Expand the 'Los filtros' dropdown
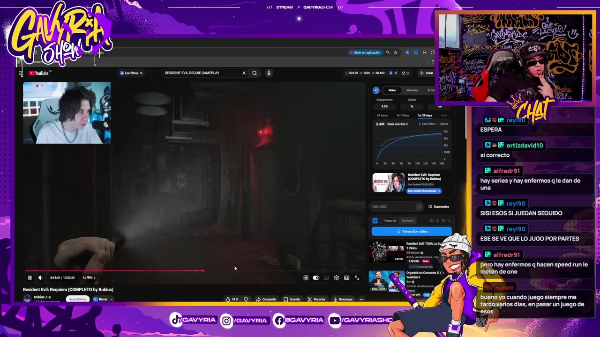 [131, 73]
